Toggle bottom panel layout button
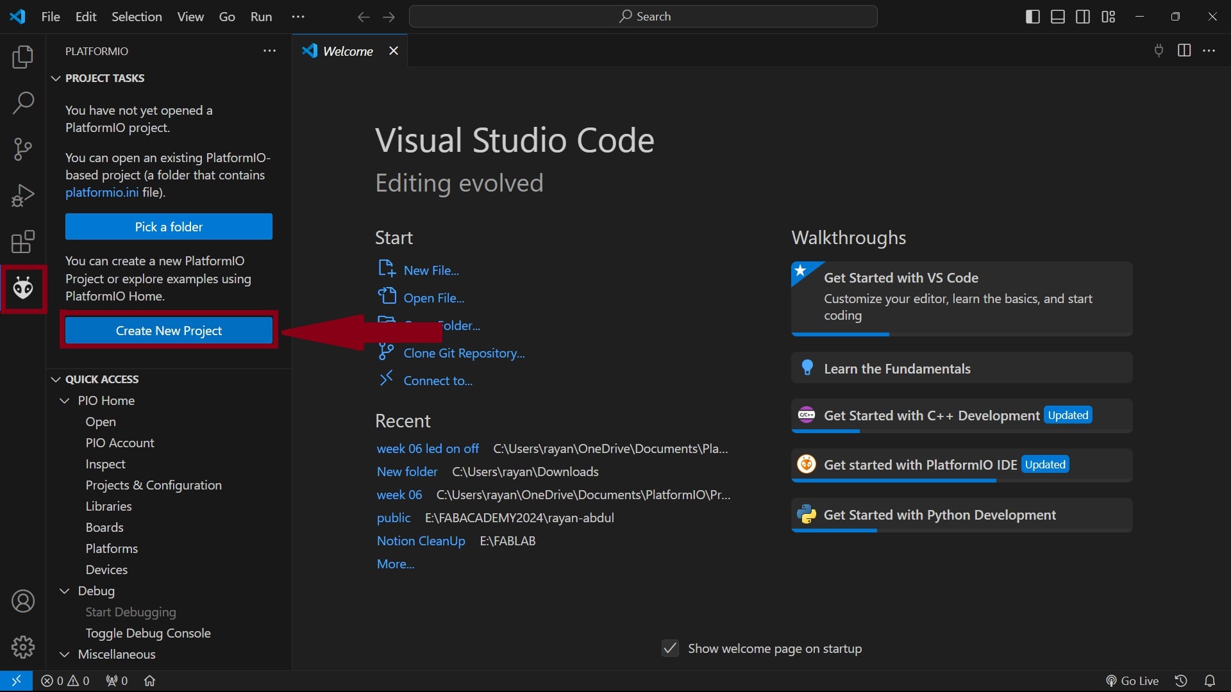This screenshot has height=692, width=1231. tap(1058, 17)
